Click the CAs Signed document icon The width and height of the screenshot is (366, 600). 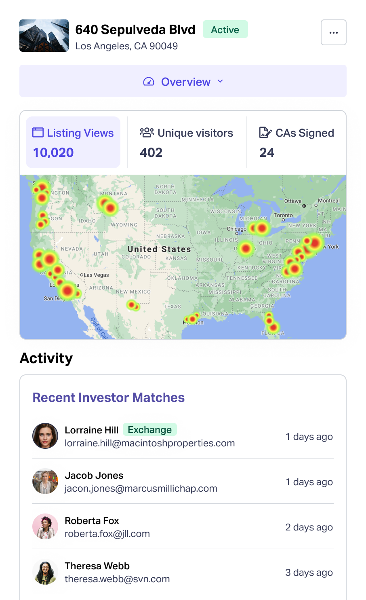click(265, 133)
